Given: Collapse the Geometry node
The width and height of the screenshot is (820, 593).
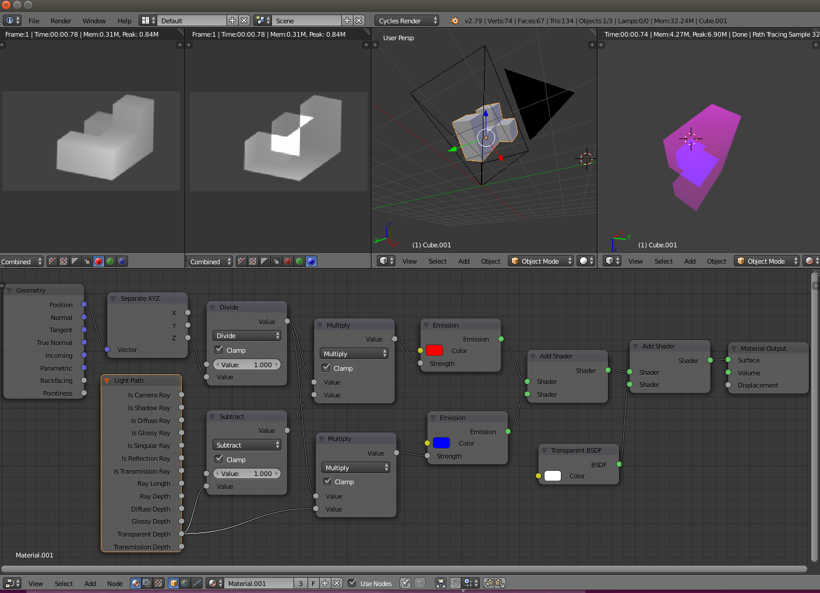Looking at the screenshot, I should [x=9, y=290].
